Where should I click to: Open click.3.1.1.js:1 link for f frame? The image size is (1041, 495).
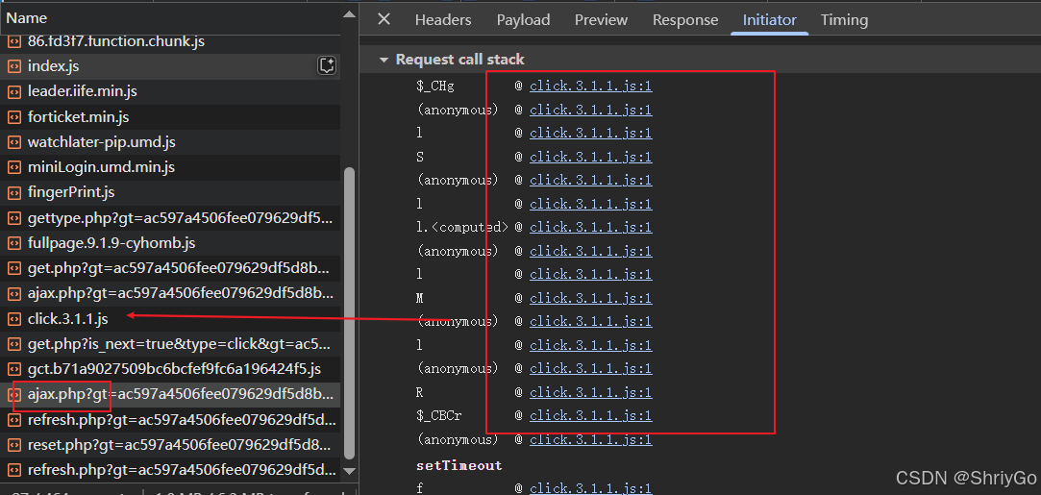pyautogui.click(x=590, y=488)
